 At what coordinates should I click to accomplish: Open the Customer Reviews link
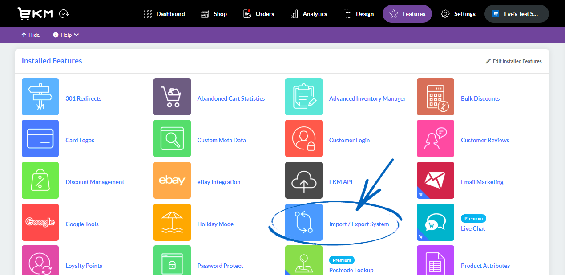[x=485, y=140]
